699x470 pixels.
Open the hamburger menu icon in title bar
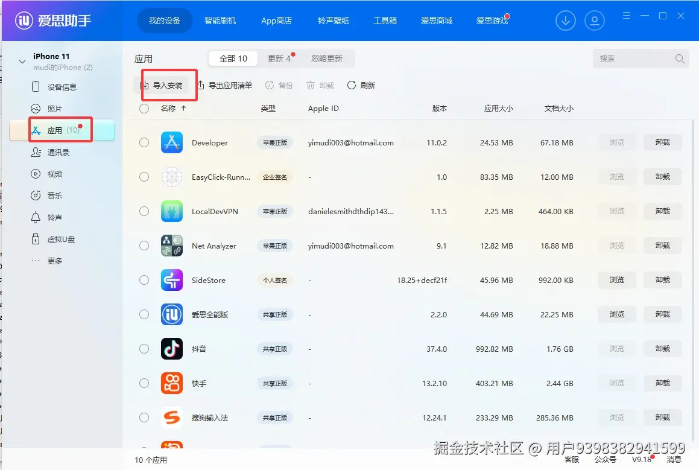pyautogui.click(x=627, y=16)
